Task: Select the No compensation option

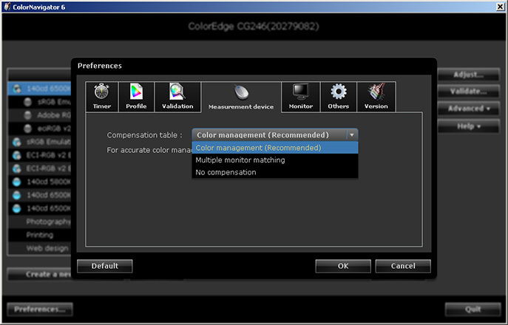Action: (x=275, y=172)
